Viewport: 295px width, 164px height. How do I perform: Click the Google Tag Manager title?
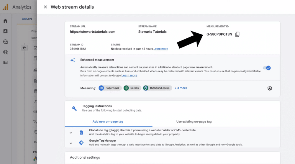pyautogui.click(x=103, y=140)
